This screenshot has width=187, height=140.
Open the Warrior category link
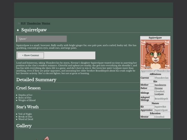(x=46, y=24)
